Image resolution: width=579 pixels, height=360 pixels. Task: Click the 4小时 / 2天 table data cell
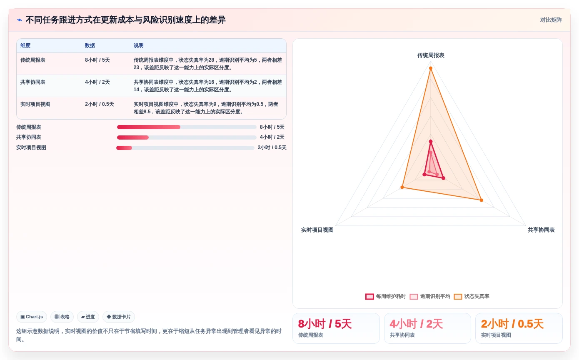[x=97, y=82]
